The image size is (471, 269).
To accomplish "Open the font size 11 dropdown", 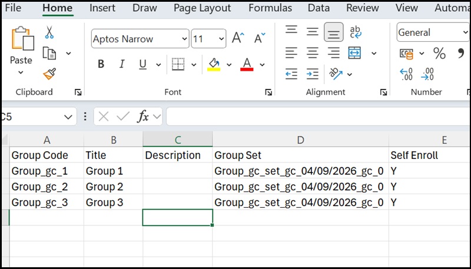I will 221,39.
